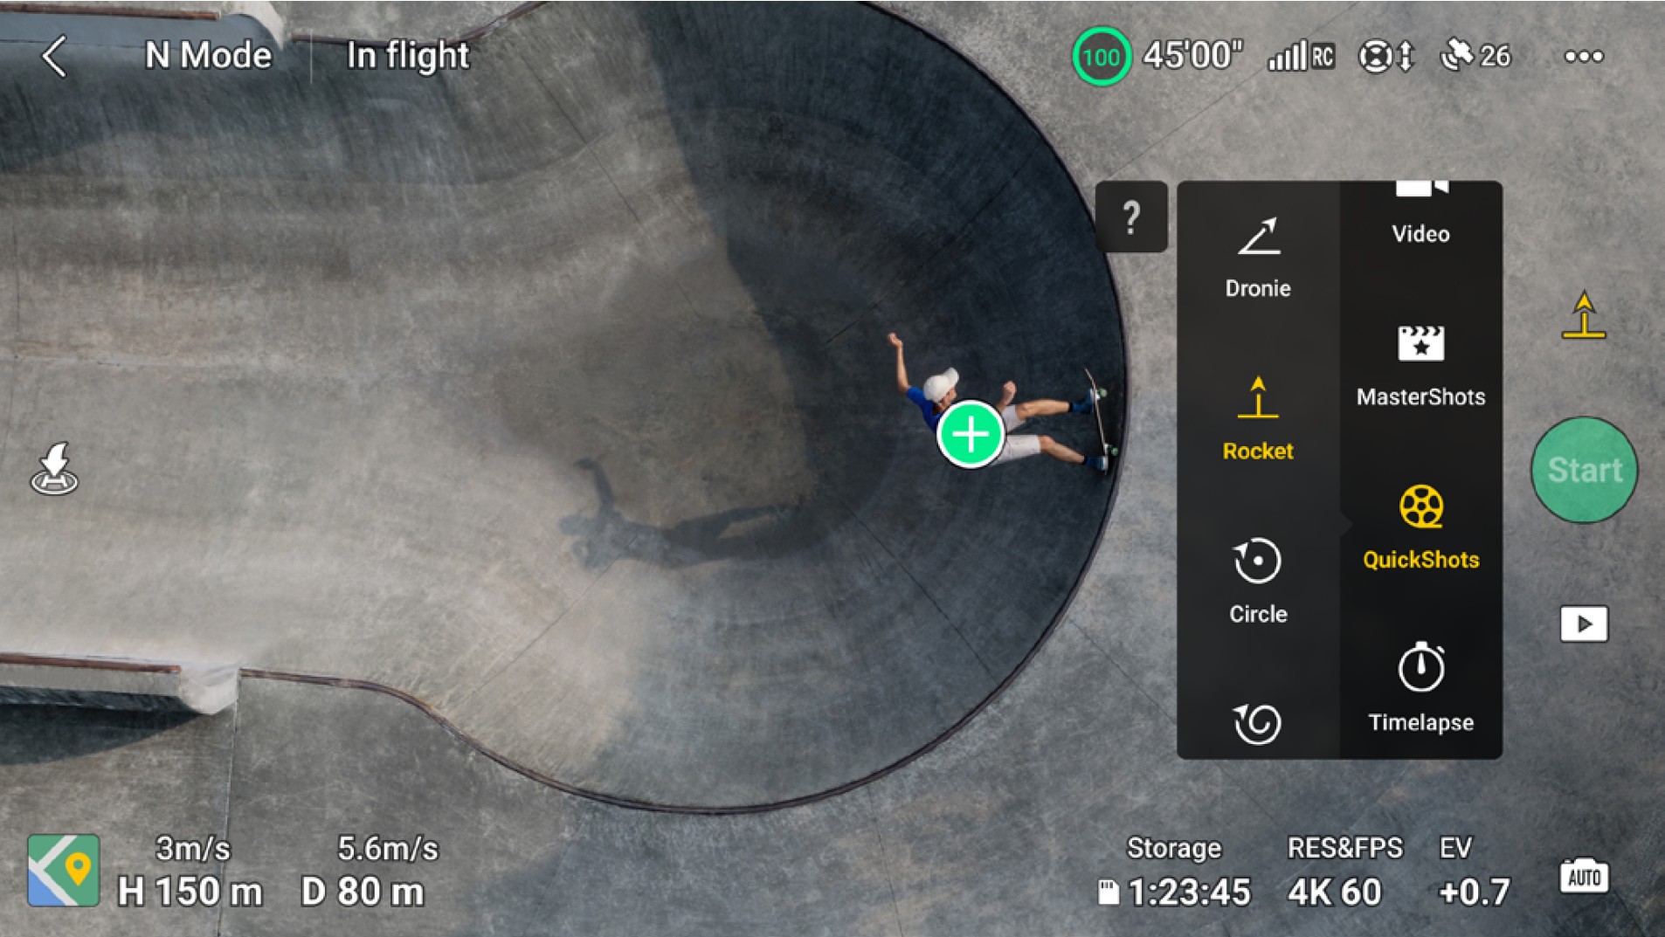The height and width of the screenshot is (937, 1665).
Task: Open the minimap thumbnail
Action: tap(63, 871)
